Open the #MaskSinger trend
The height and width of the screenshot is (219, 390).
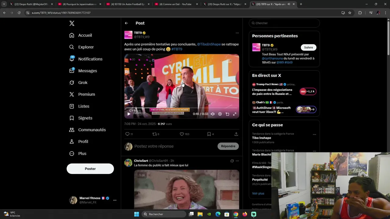point(261,167)
